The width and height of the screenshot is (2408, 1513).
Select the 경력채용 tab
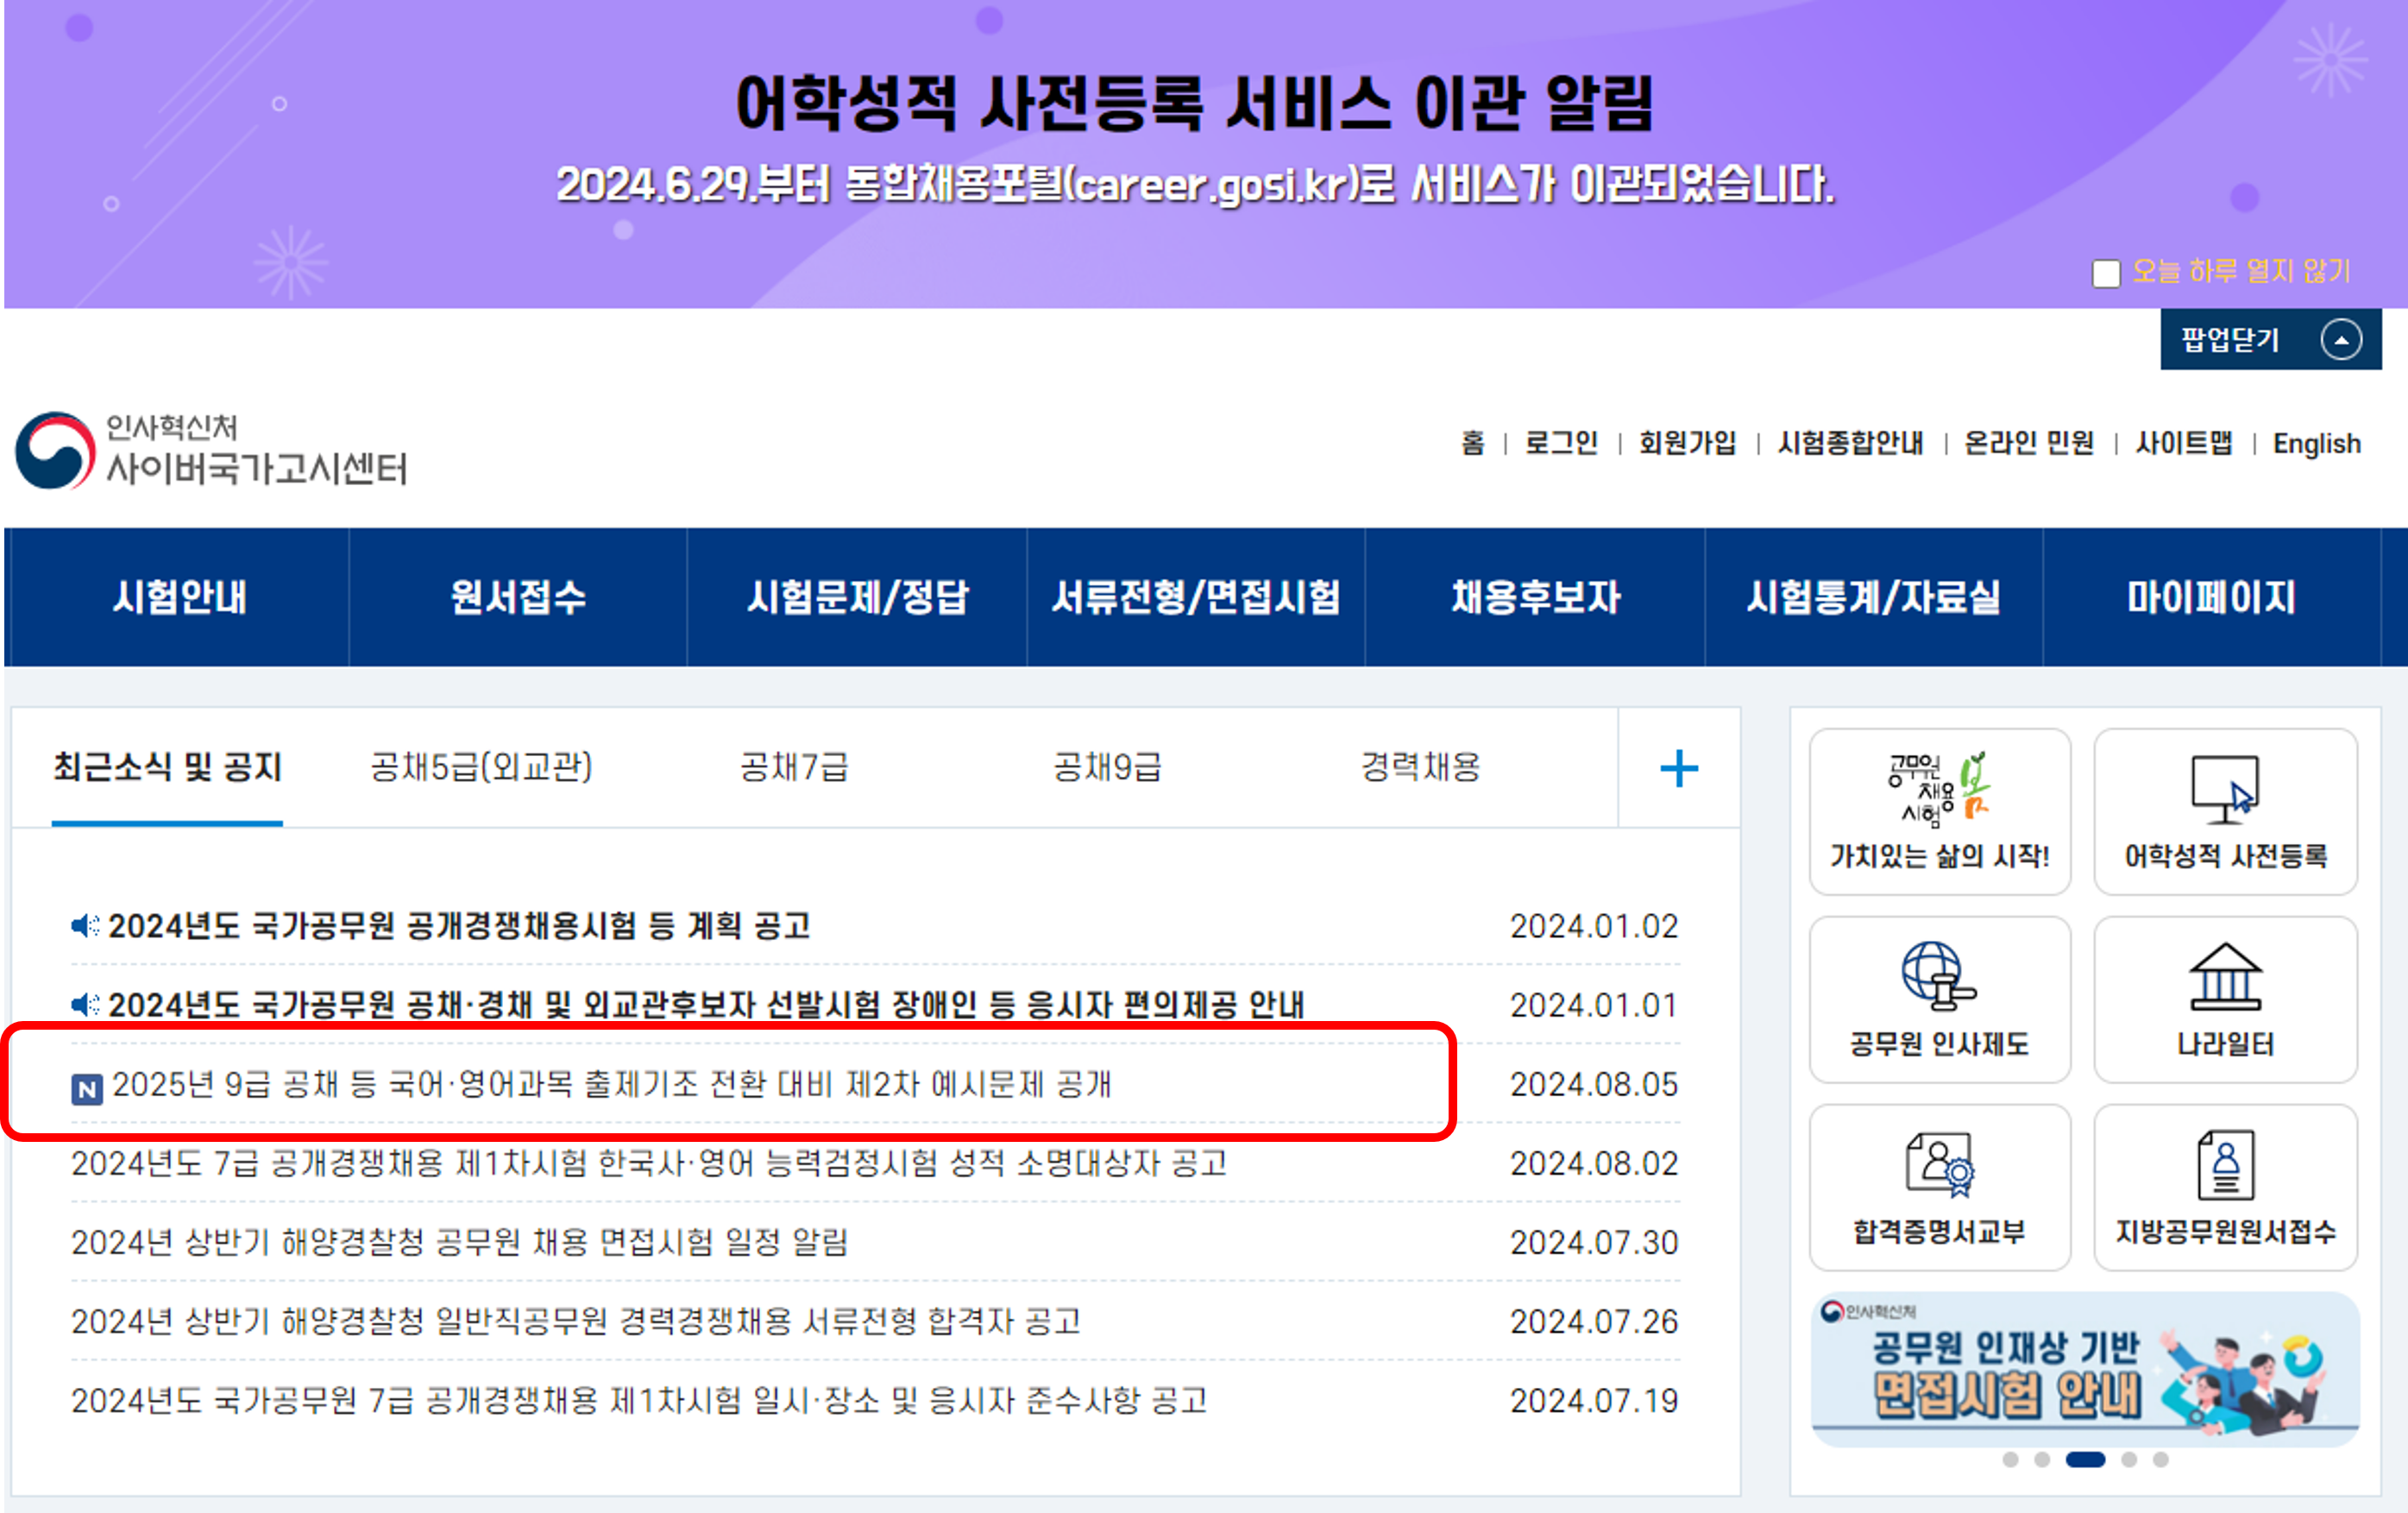point(1419,767)
